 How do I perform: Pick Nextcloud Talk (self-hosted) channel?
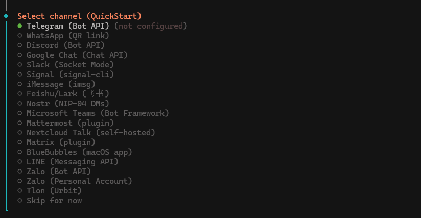[x=90, y=133]
